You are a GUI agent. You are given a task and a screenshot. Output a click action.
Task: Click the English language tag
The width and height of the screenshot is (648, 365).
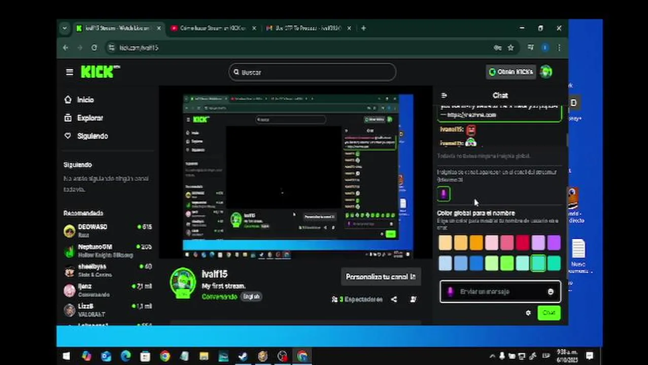point(251,297)
